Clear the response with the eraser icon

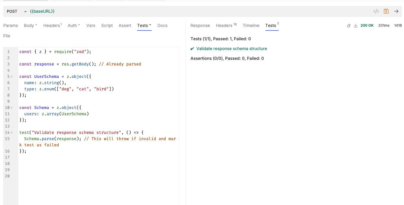pos(349,25)
